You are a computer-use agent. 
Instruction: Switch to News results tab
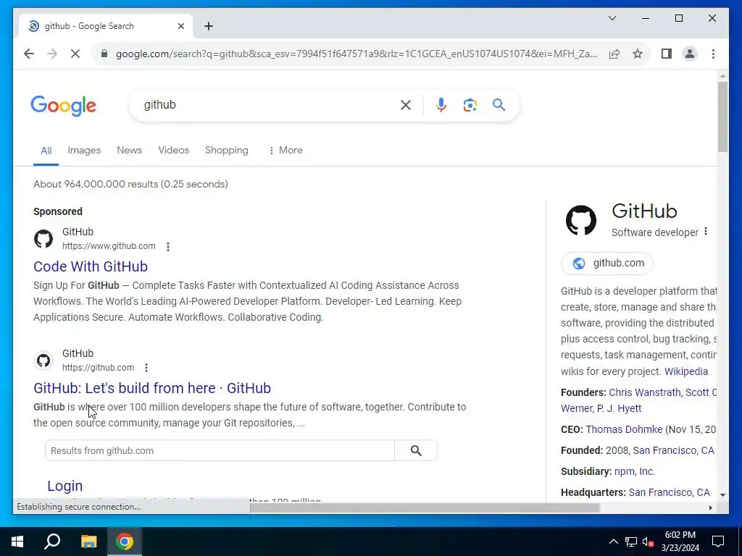[129, 151]
